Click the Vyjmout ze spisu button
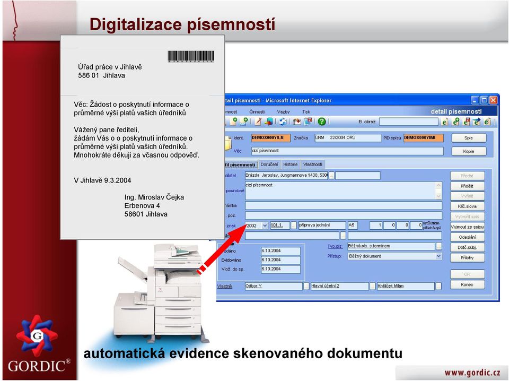The width and height of the screenshot is (509, 381). pyautogui.click(x=467, y=227)
